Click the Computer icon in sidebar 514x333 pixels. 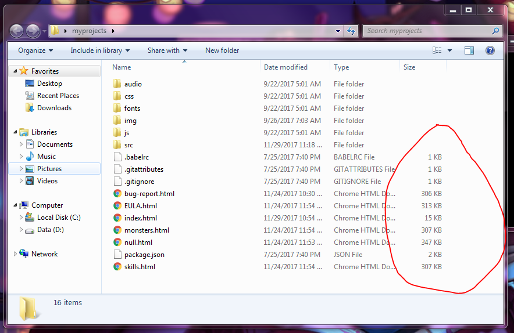tap(24, 205)
